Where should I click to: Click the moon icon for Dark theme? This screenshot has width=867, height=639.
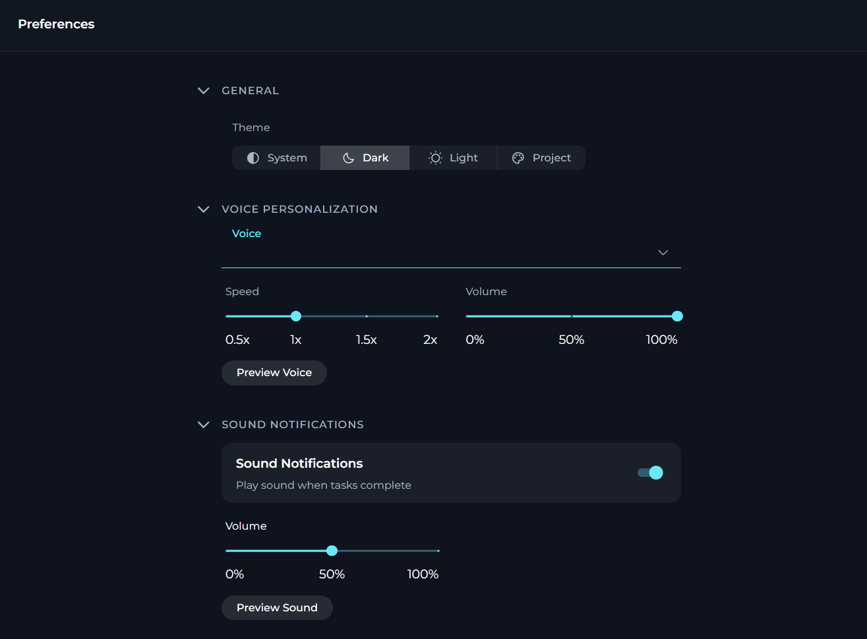[x=349, y=158]
